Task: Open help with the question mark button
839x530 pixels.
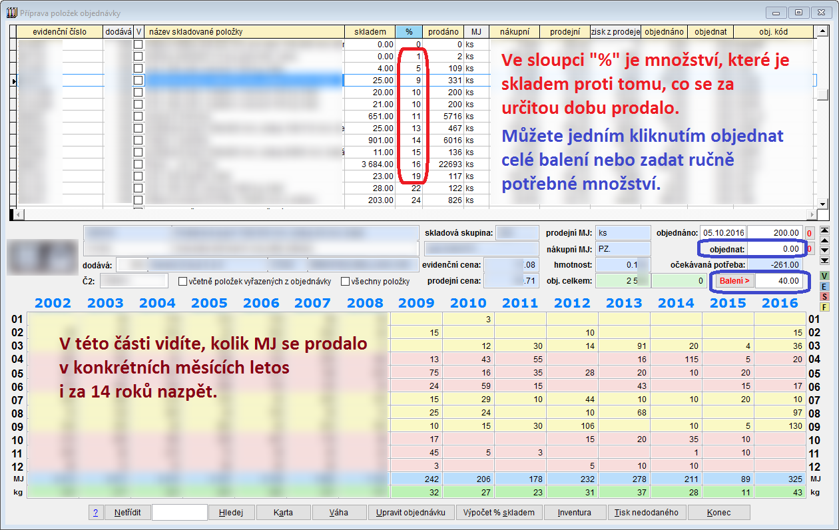Action: 95,513
